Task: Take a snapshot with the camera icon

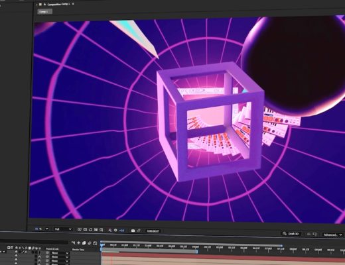Action: [133, 231]
